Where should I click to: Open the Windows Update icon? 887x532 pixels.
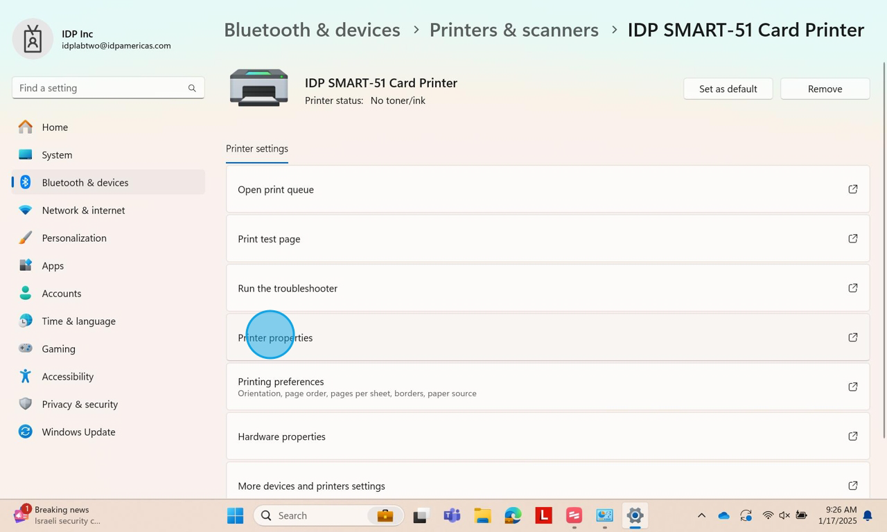(25, 432)
